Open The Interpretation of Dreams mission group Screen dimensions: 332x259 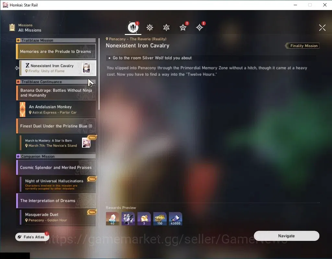point(56,201)
